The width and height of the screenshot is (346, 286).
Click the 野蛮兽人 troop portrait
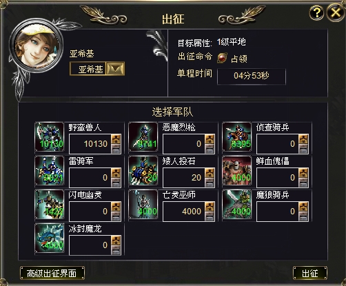tap(50, 137)
